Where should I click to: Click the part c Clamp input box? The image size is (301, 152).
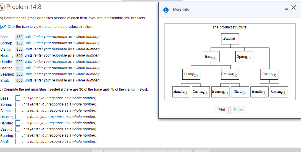(x=18, y=111)
